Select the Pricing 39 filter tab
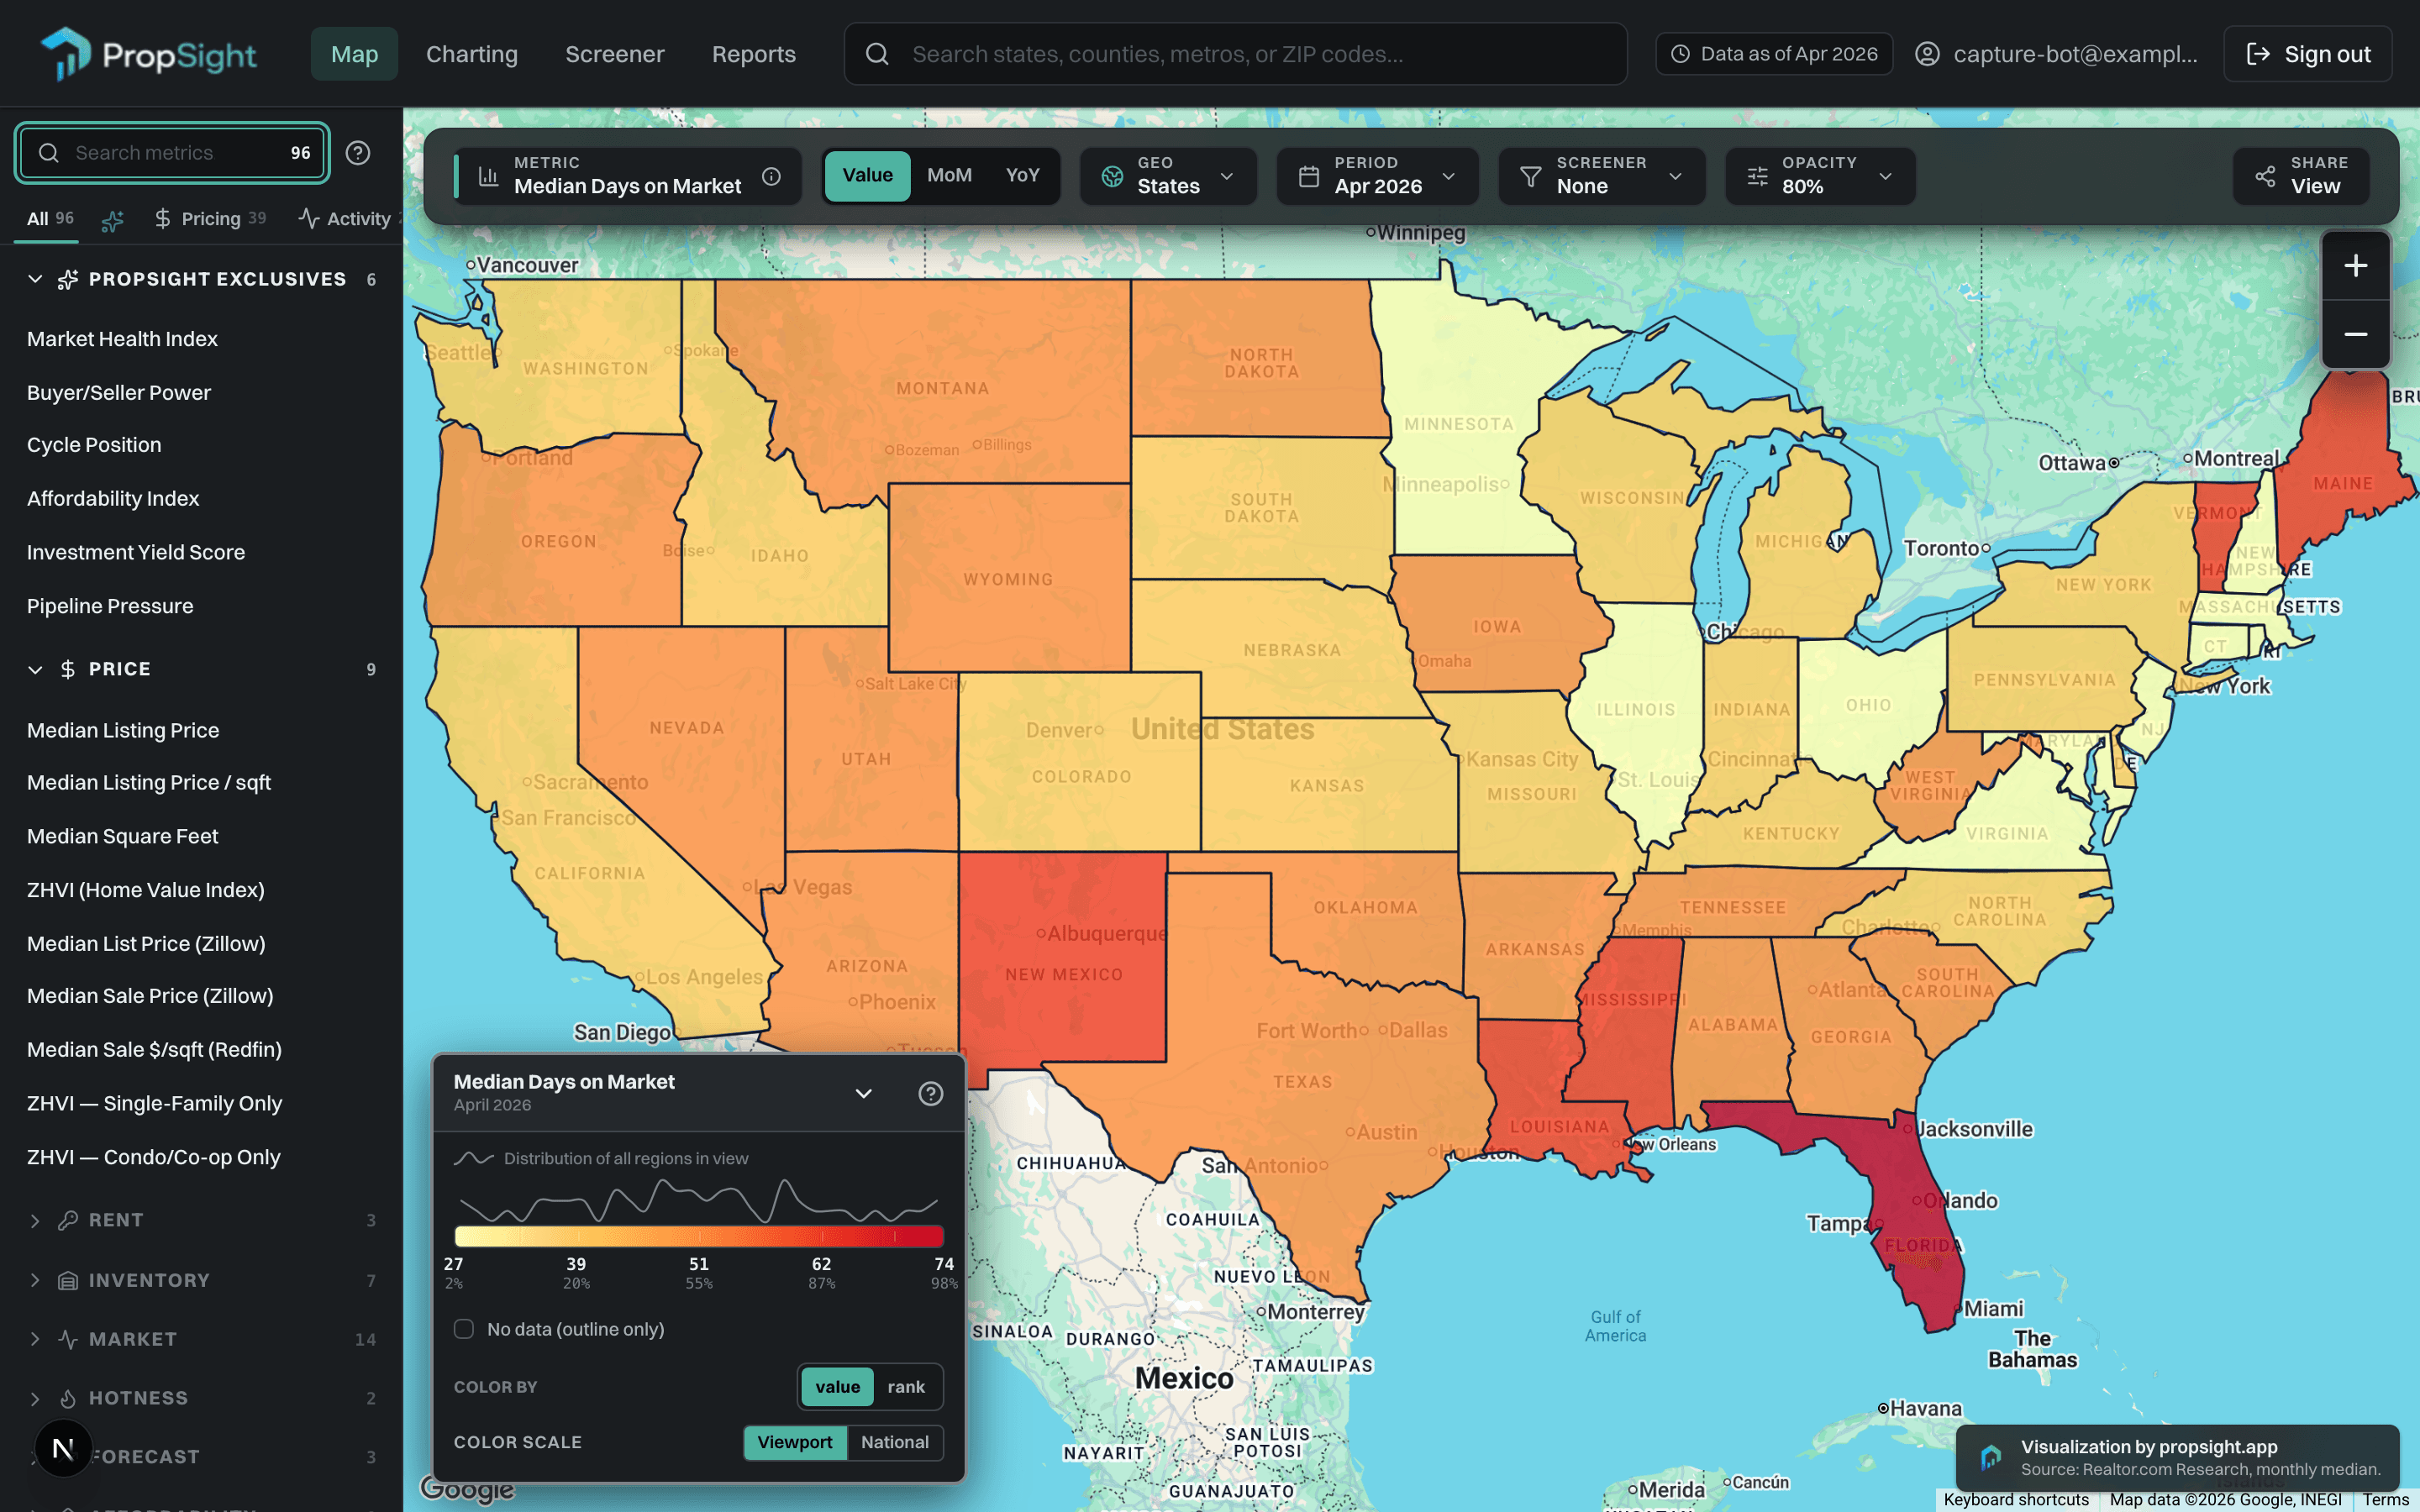 [x=210, y=218]
